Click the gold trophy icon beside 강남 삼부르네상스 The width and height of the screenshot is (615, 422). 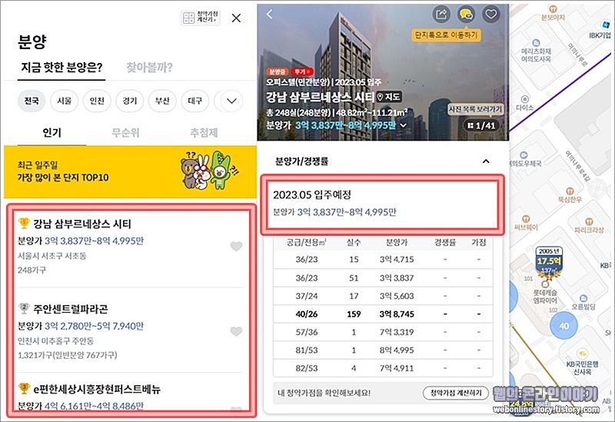click(24, 223)
